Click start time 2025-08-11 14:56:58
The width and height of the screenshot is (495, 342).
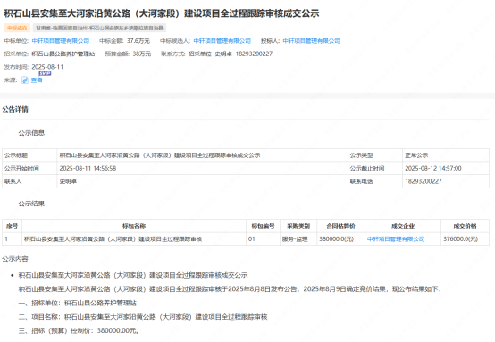coord(88,168)
